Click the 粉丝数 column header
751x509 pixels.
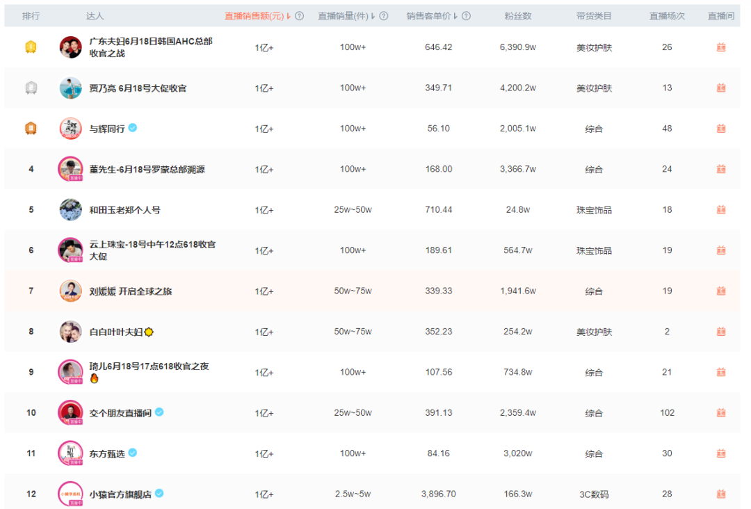click(x=518, y=16)
